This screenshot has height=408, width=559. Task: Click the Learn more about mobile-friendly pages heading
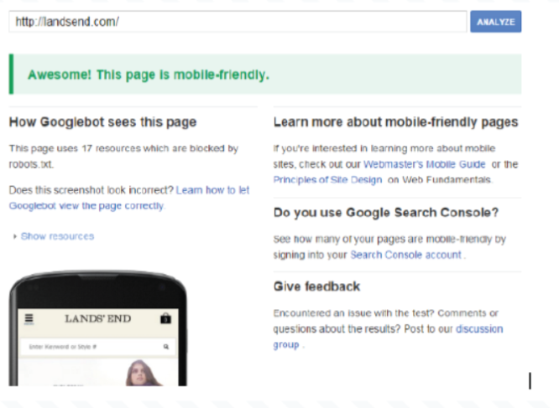pos(395,122)
